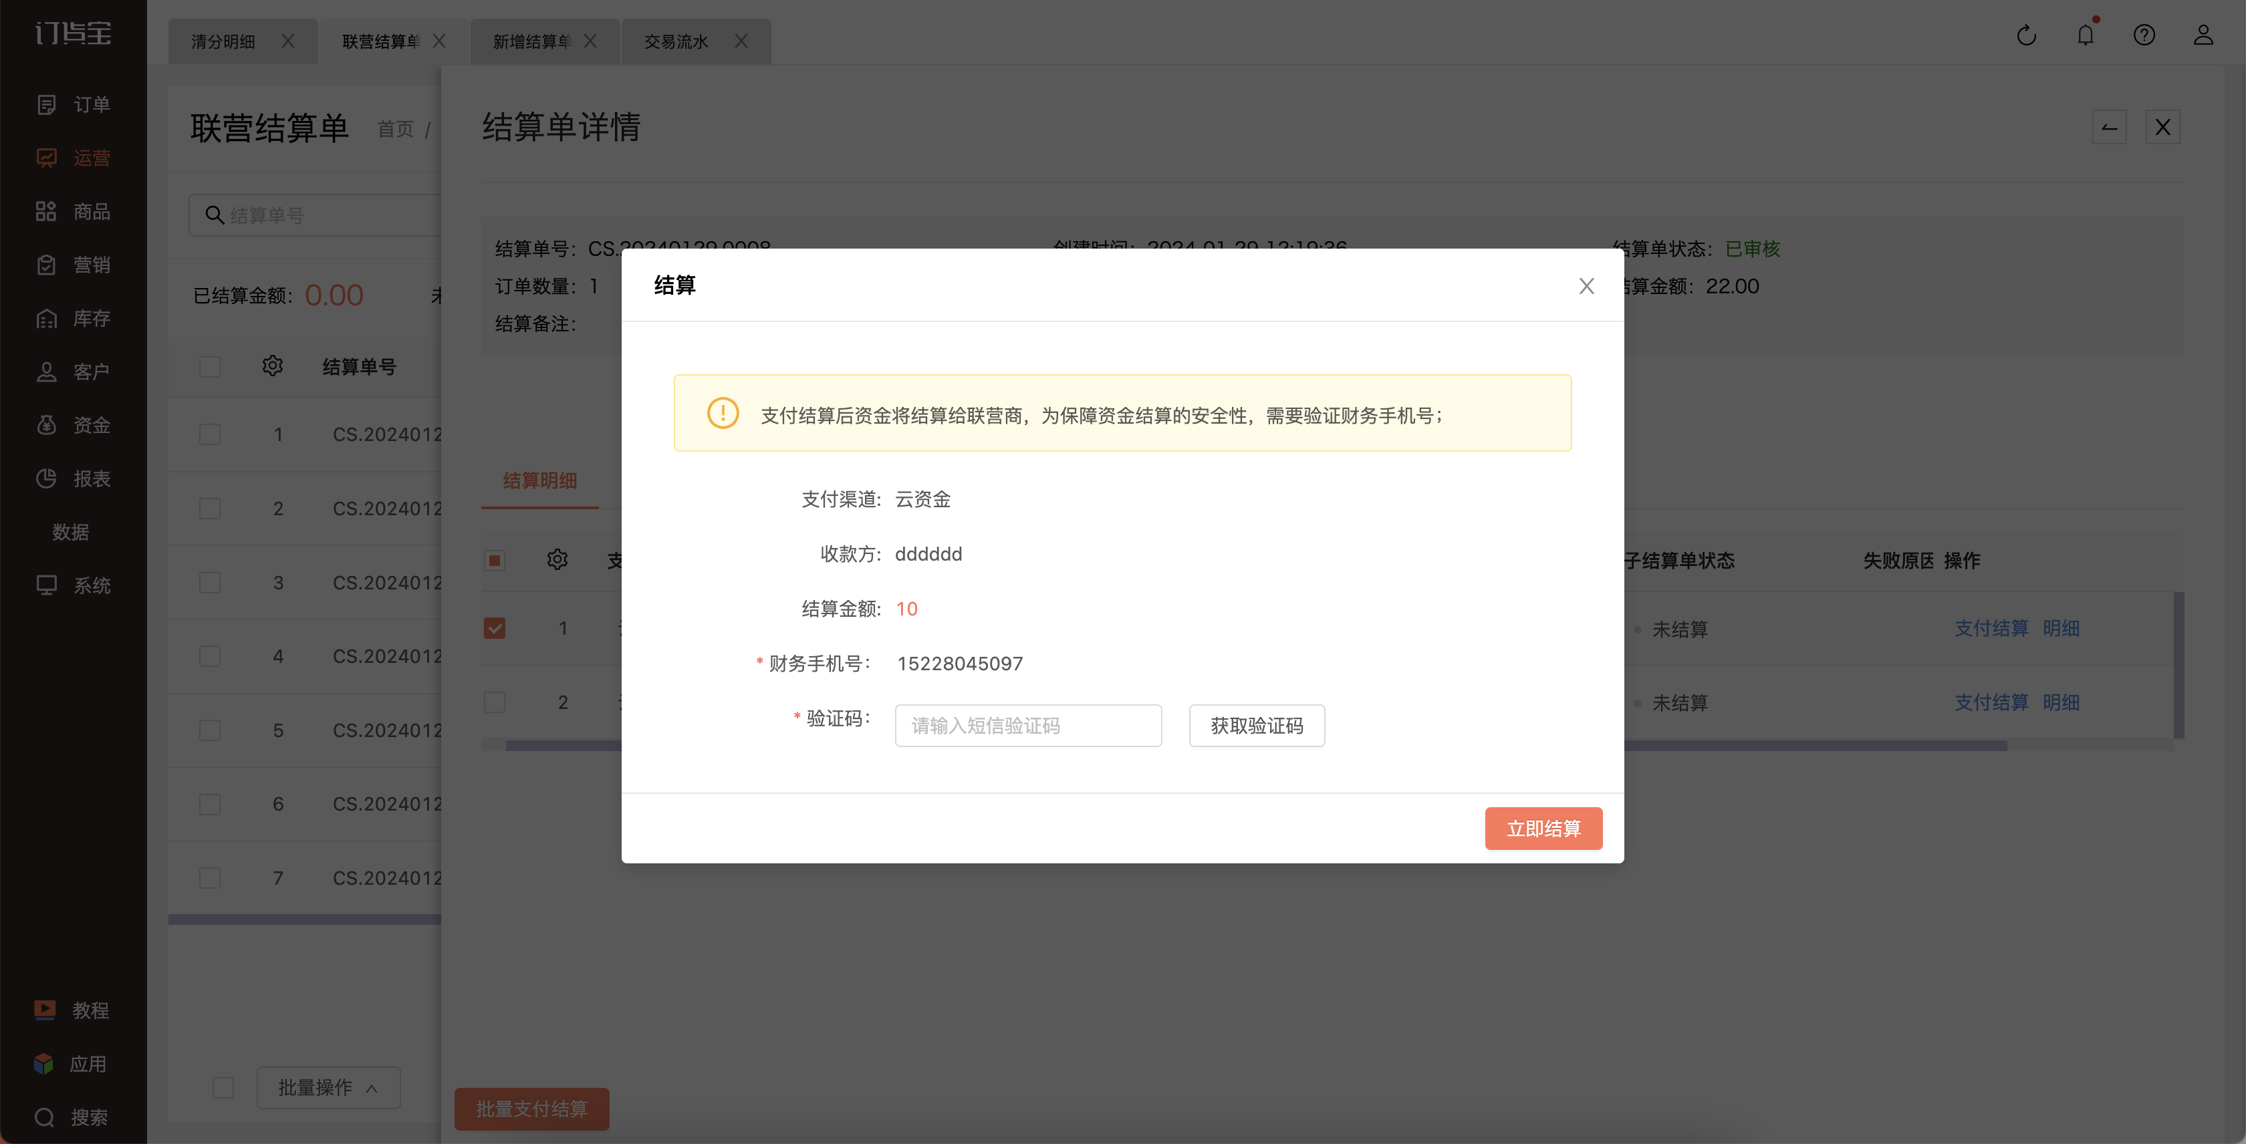Click the refresh icon in top bar

2026,35
